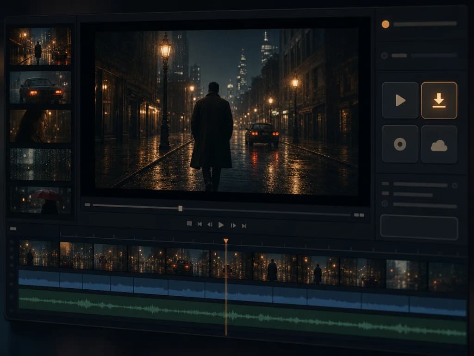
Task: Select the thumbnail of car with red taillights
Action: tap(40, 88)
